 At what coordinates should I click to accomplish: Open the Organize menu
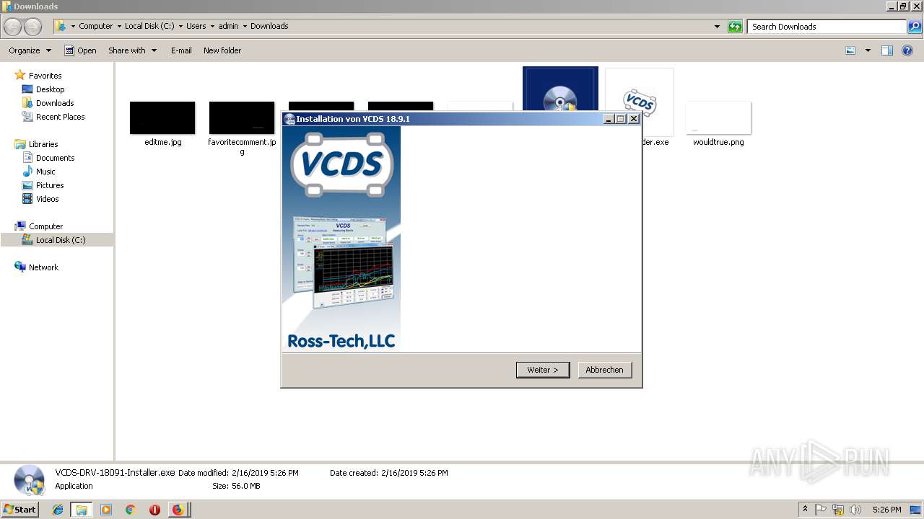(30, 50)
